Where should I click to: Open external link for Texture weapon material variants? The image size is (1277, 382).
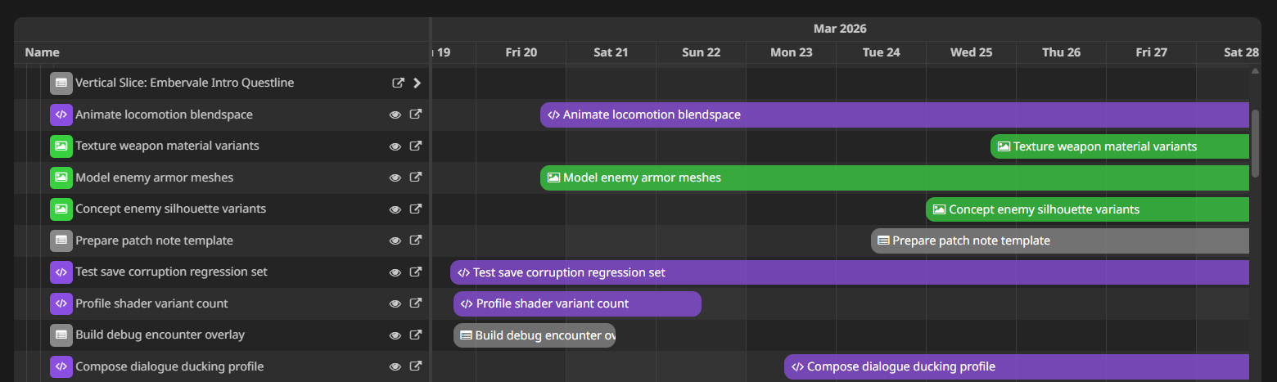[x=416, y=146]
